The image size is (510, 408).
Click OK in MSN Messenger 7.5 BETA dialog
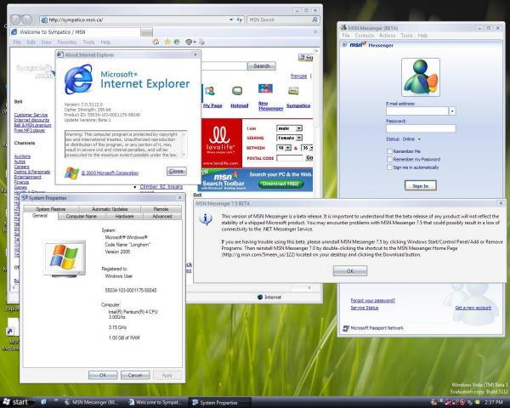pos(350,271)
